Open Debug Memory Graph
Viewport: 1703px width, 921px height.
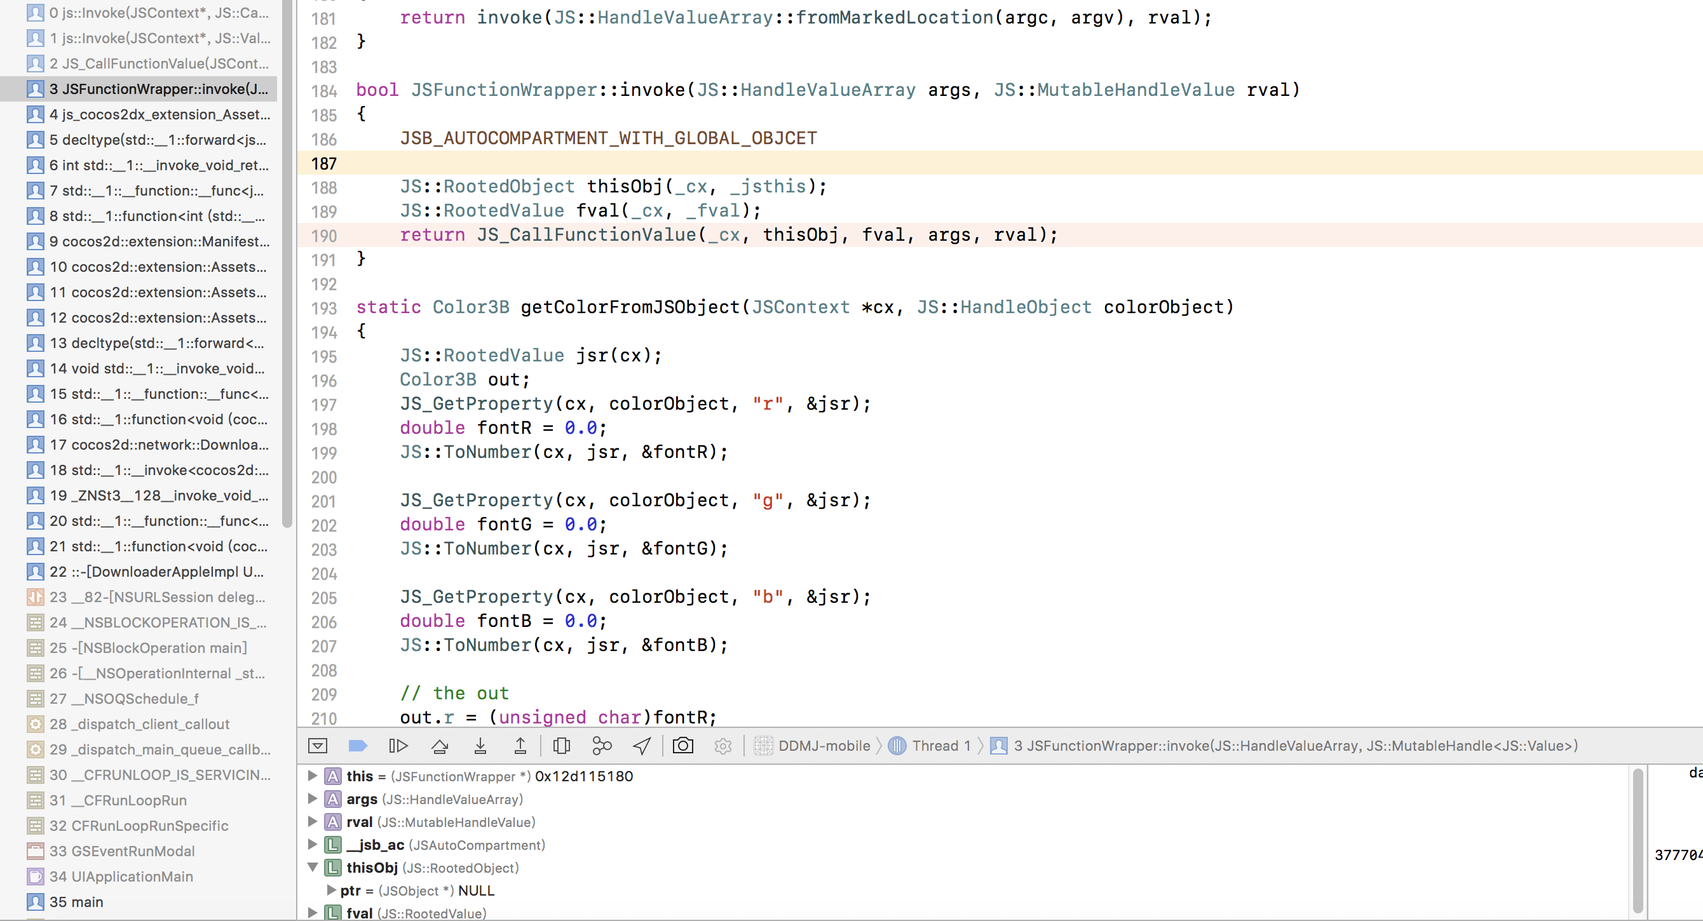click(x=602, y=746)
